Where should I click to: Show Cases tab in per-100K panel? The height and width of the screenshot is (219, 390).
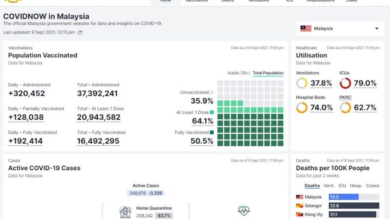pos(372,186)
